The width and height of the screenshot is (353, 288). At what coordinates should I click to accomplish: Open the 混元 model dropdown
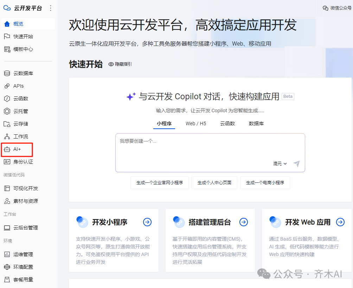pyautogui.click(x=280, y=163)
